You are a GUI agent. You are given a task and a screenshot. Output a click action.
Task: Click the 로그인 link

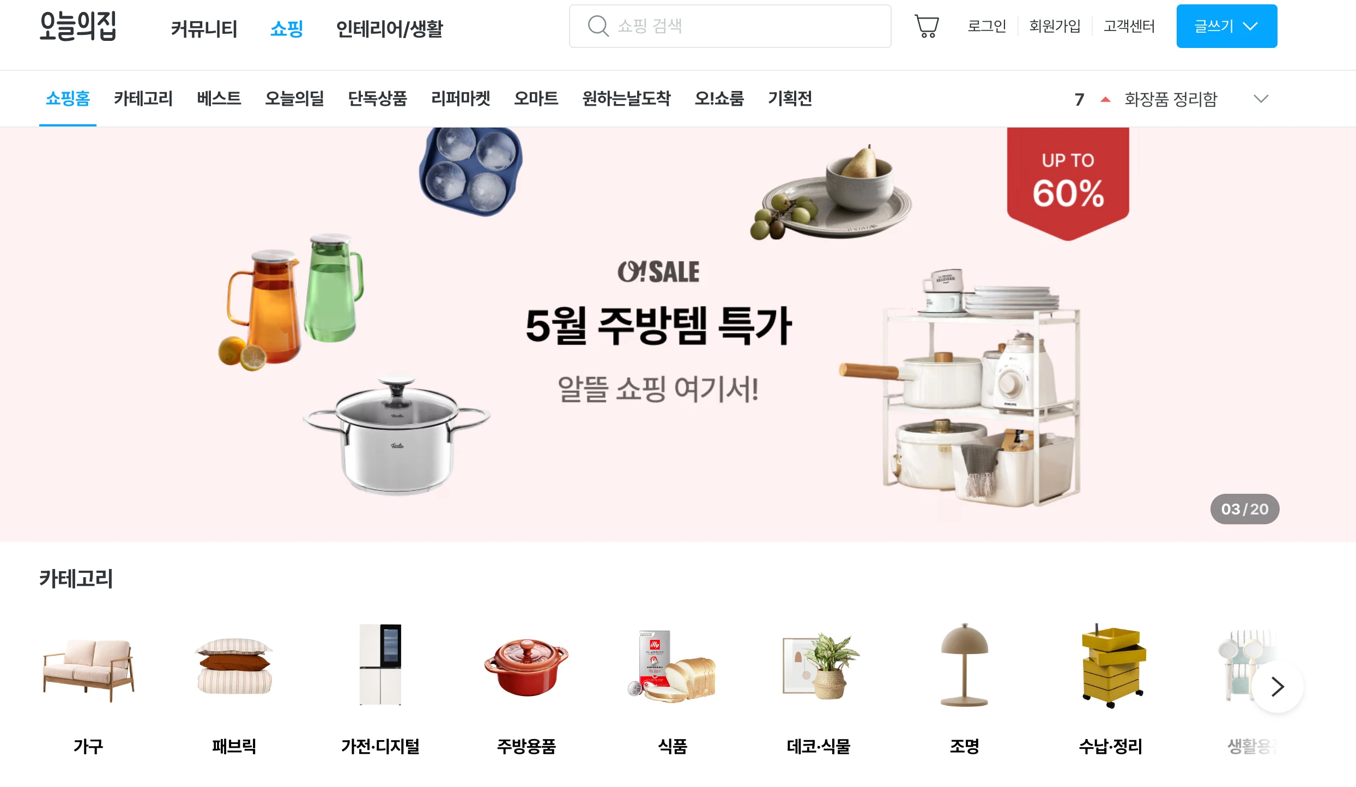(986, 26)
